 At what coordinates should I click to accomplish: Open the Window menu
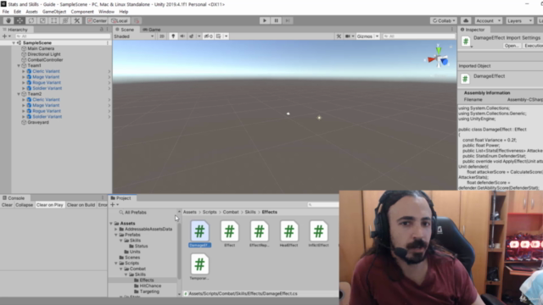106,12
